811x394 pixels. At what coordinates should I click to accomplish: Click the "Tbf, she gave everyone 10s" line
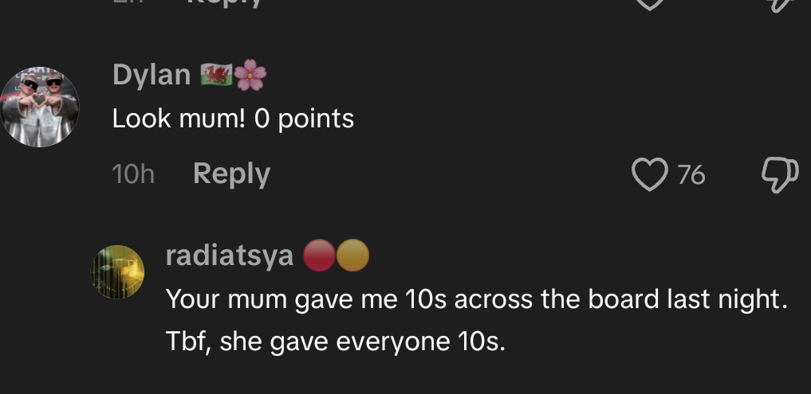(336, 342)
